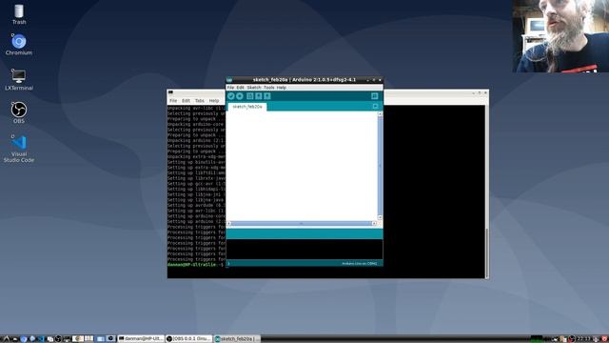Click the editor scrollbar down arrow
Screen dimensions: 609x343
click(x=380, y=218)
